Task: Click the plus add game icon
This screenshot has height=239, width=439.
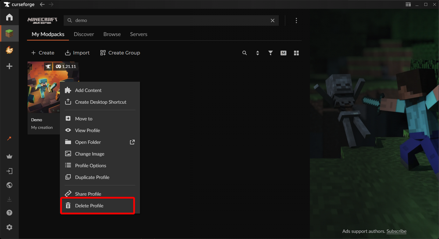Action: 9,66
